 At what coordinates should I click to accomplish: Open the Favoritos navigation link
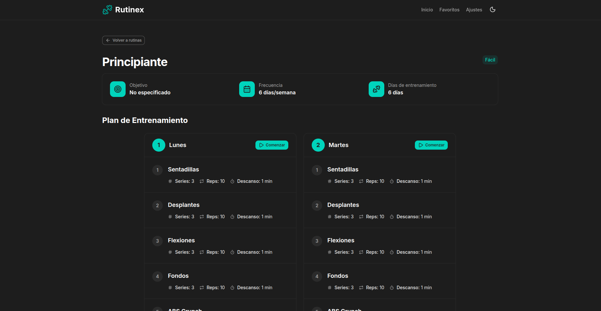[449, 10]
